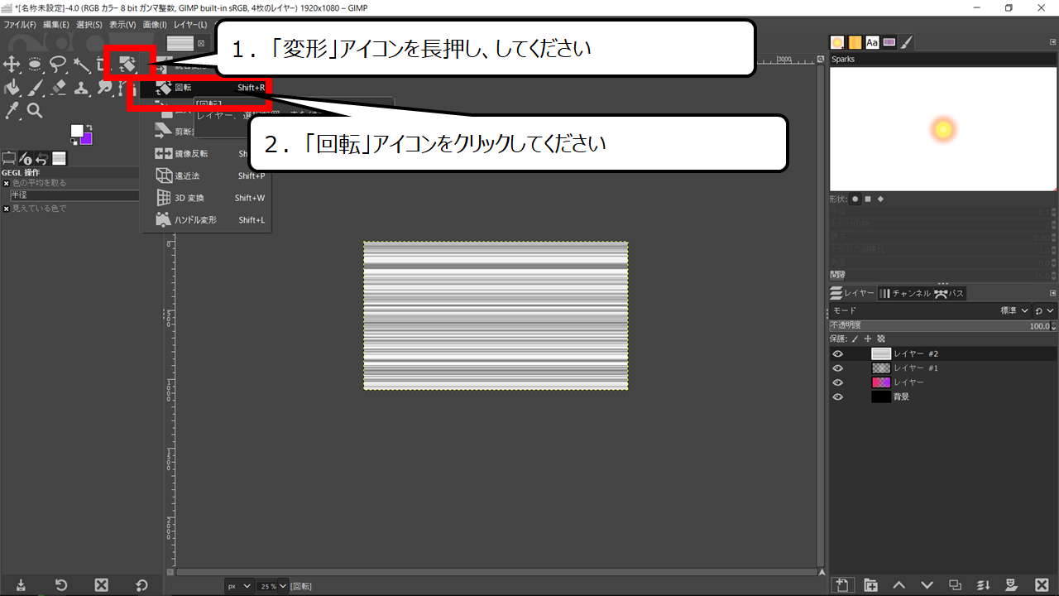Choose ハンドル変形 from the transform menu

coord(205,220)
